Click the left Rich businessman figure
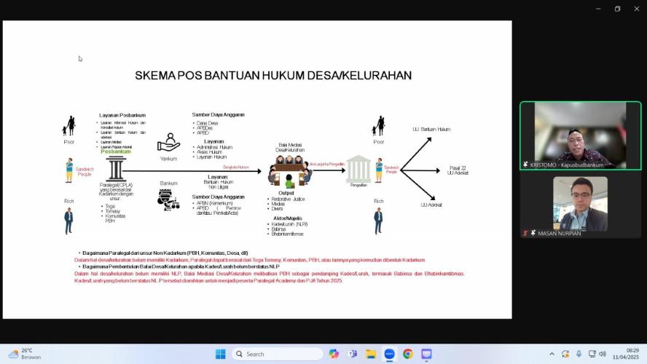 click(68, 221)
